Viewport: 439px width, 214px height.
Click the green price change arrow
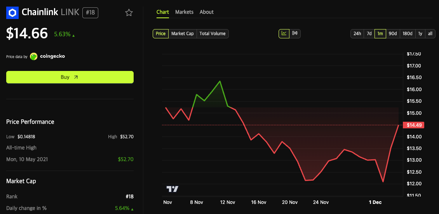click(x=74, y=35)
